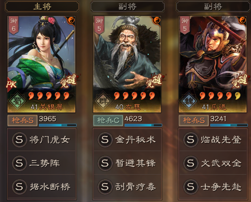The width and height of the screenshot is (251, 202).
Task: Click the PK badge on 关银屏 card
Action: pos(11,84)
